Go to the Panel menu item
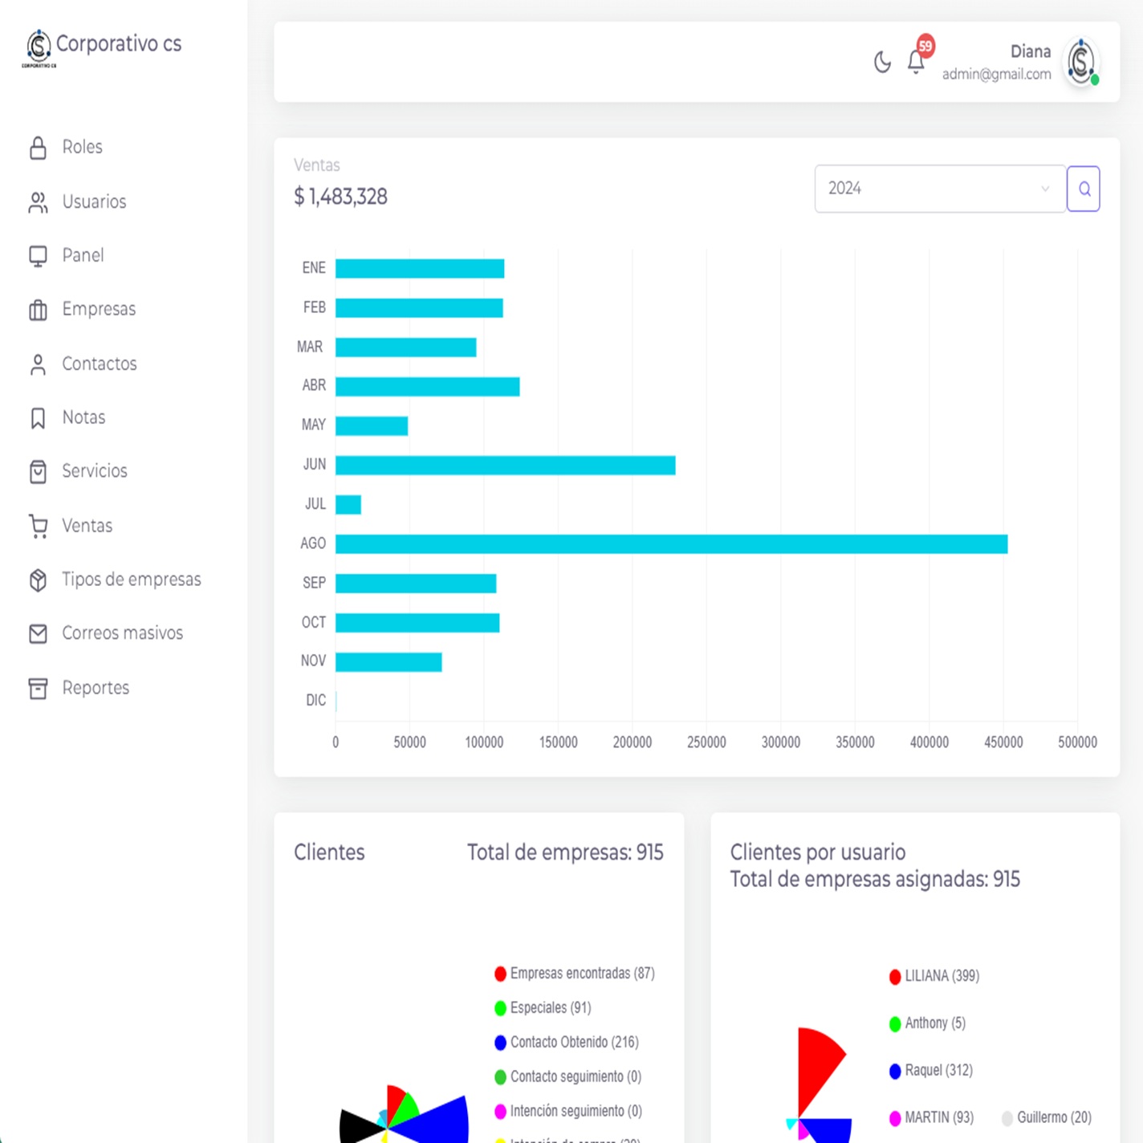Screen dimensions: 1143x1143 click(83, 255)
